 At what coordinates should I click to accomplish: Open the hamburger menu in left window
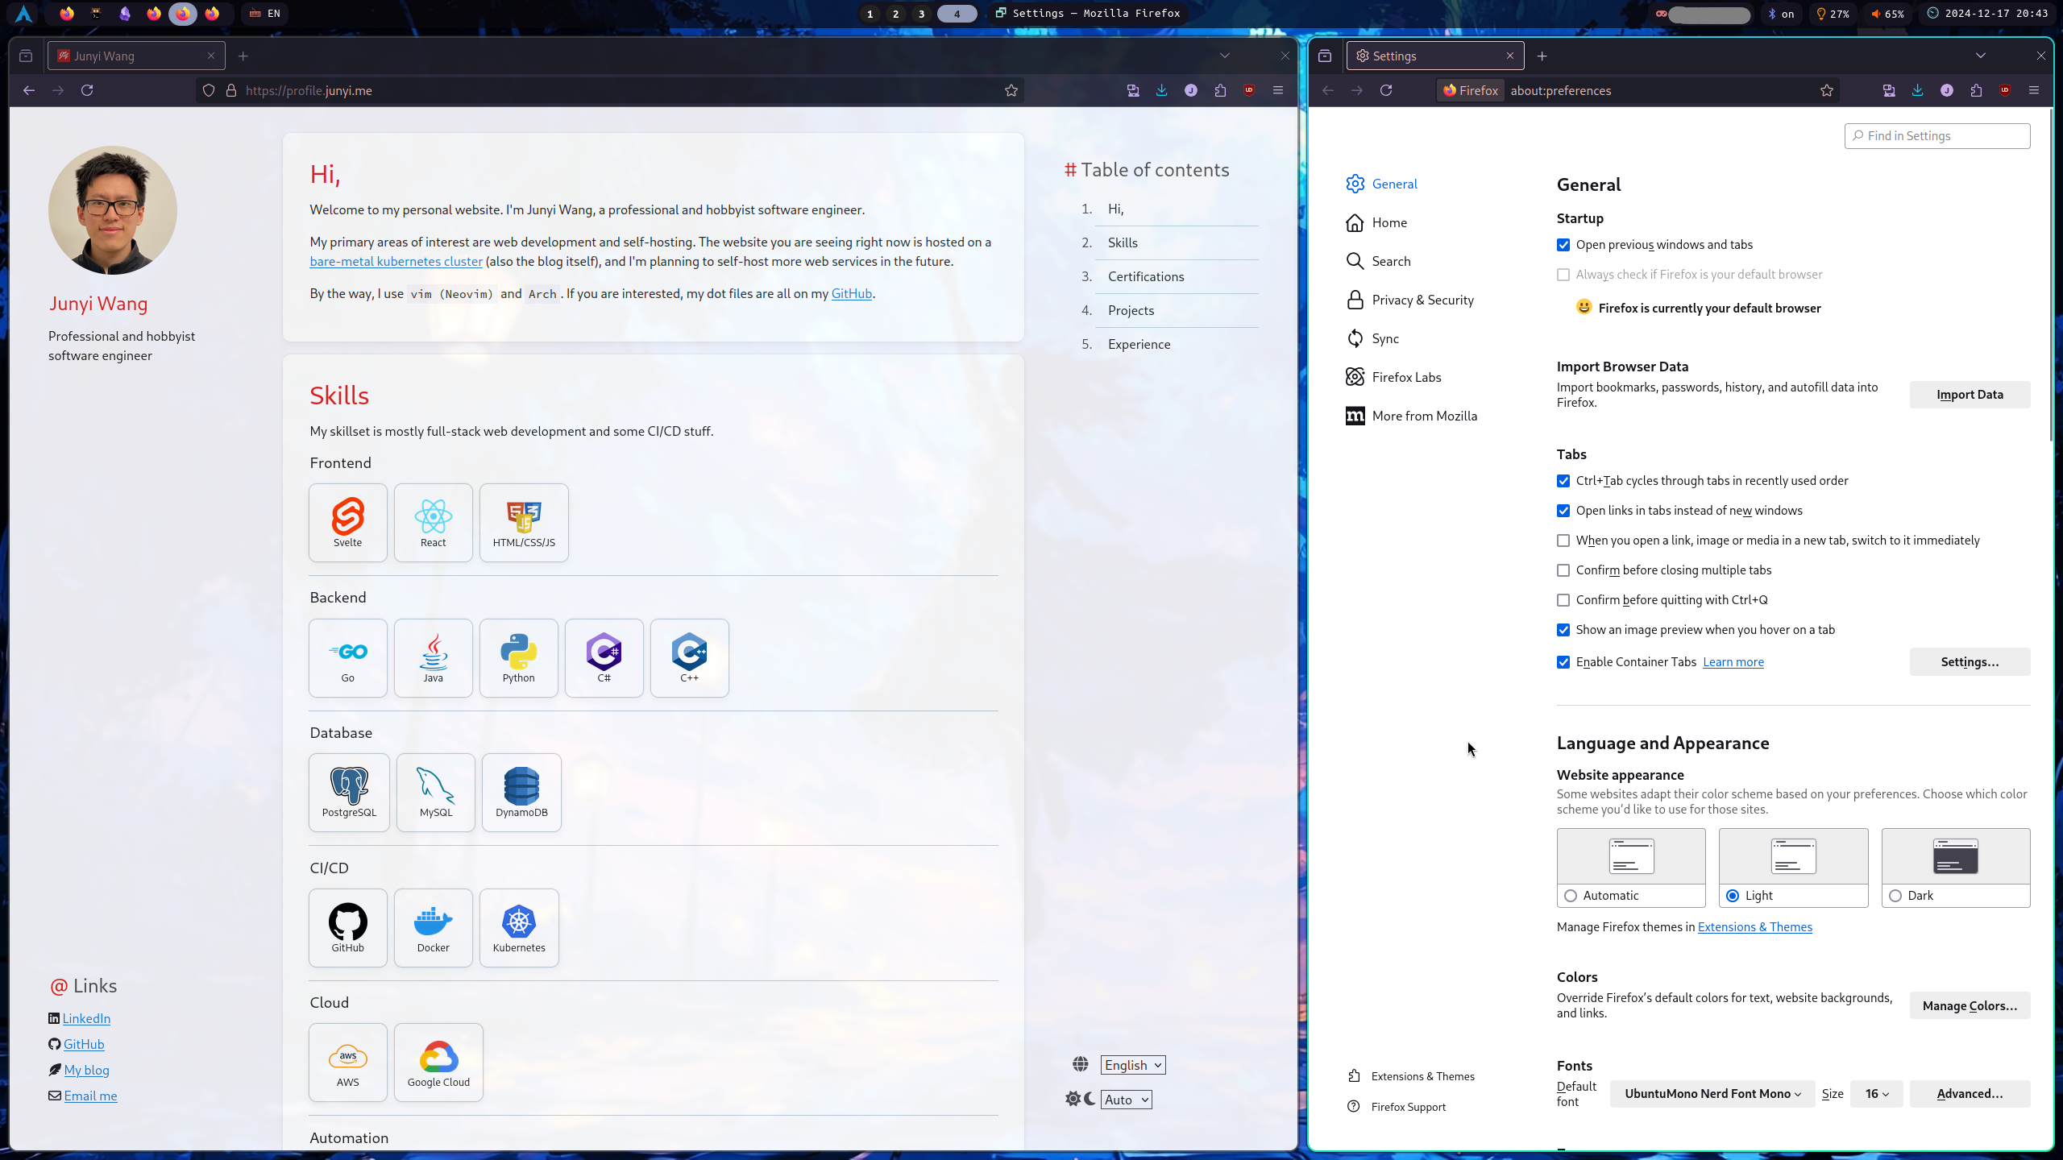point(1278,90)
